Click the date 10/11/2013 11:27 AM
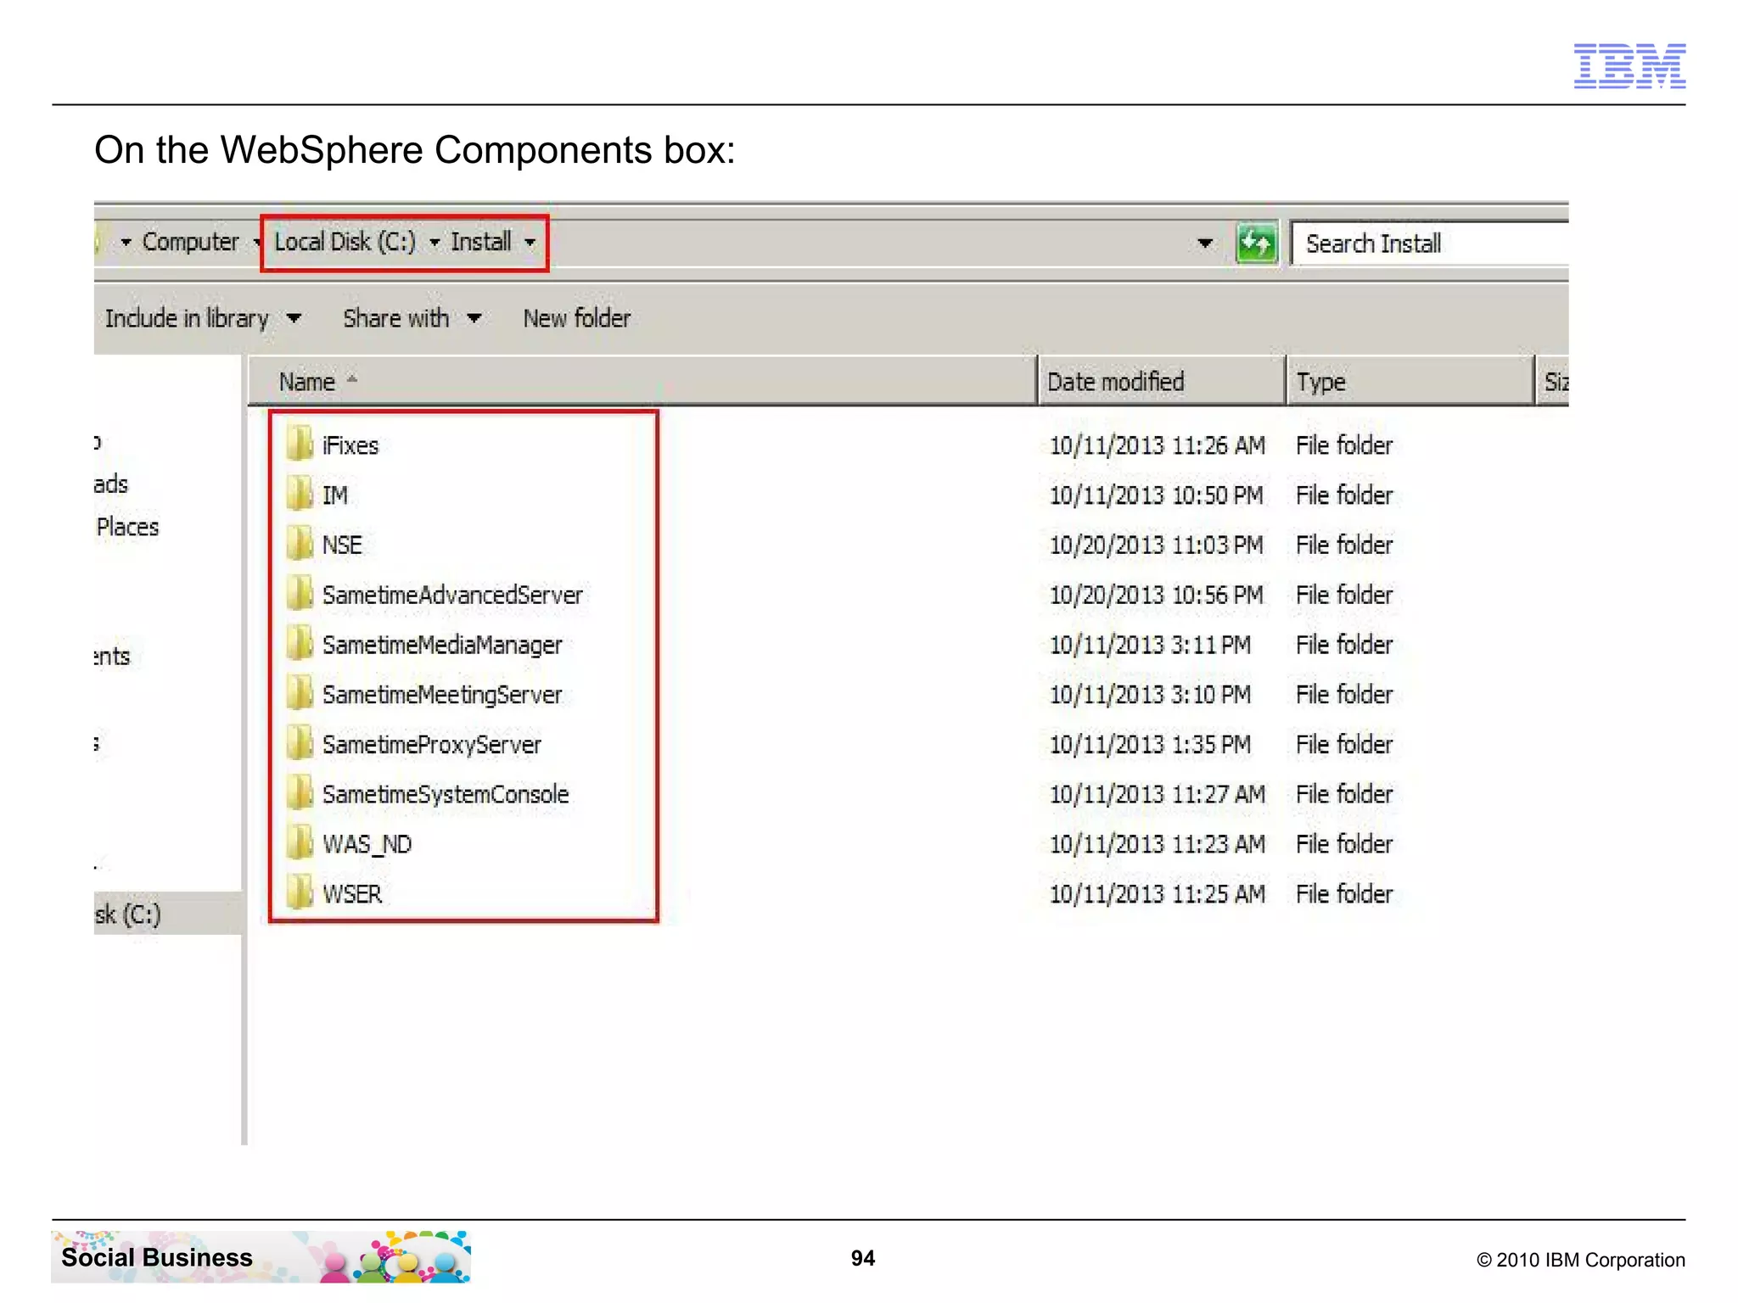Image resolution: width=1738 pixels, height=1303 pixels. click(x=1157, y=794)
